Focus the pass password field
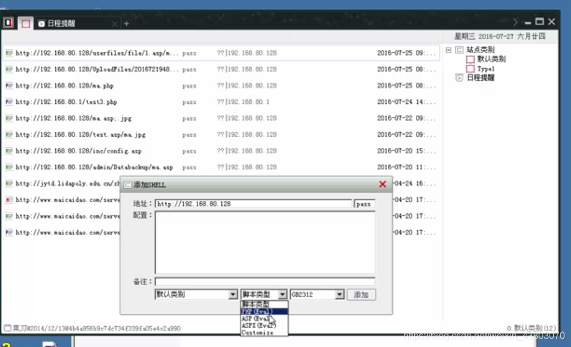The width and height of the screenshot is (571, 347). (x=365, y=204)
